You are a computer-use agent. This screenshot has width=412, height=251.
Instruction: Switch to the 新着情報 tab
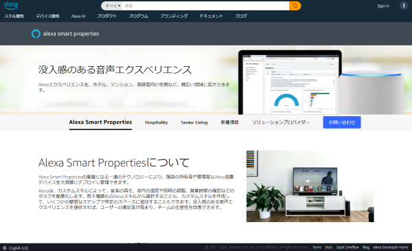(229, 122)
